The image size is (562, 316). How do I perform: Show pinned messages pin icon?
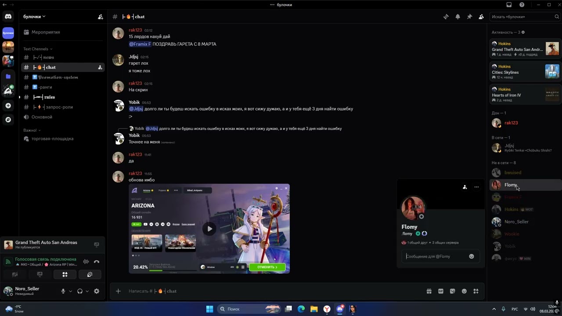(469, 17)
